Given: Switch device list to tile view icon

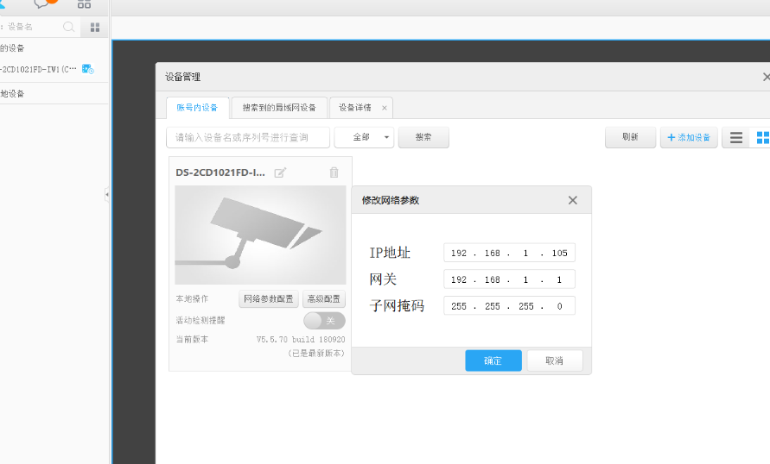Looking at the screenshot, I should coord(762,138).
